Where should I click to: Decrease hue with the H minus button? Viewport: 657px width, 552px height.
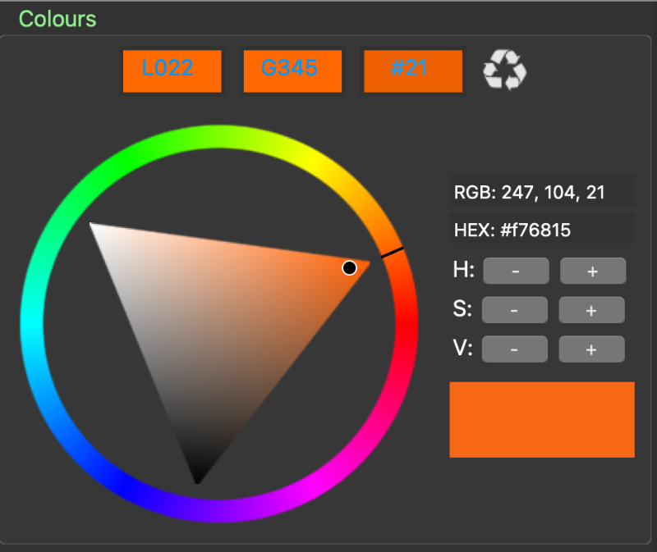[x=515, y=271]
